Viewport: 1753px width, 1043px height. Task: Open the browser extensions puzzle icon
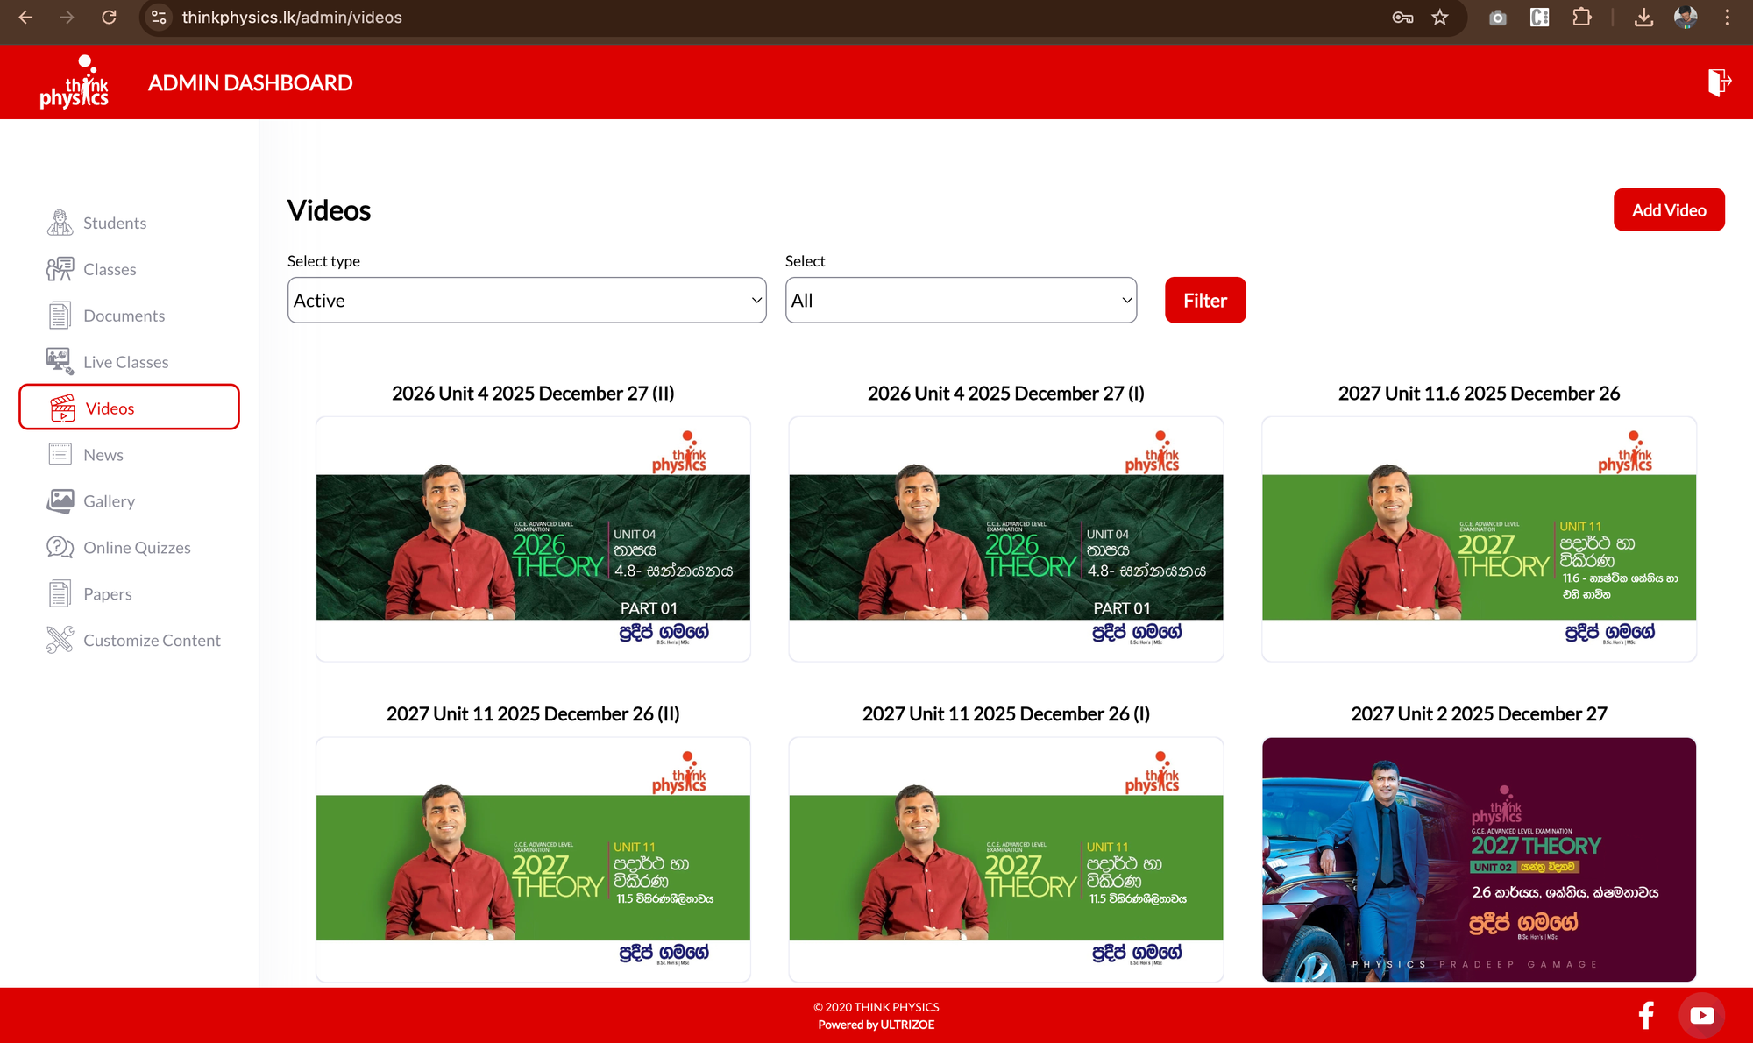coord(1582,18)
